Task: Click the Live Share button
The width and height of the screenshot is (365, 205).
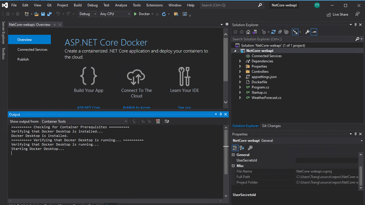Action: tap(337, 14)
